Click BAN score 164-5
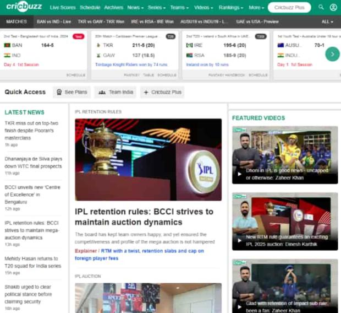341x313 pixels. pyautogui.click(x=47, y=45)
